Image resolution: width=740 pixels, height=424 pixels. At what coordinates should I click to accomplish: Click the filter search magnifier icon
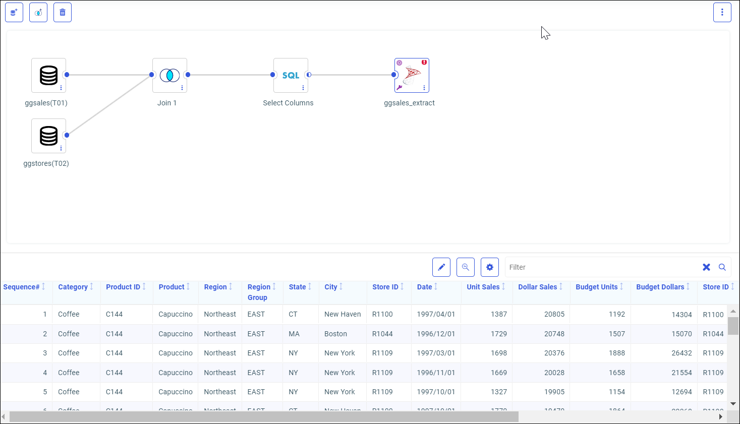(x=722, y=267)
